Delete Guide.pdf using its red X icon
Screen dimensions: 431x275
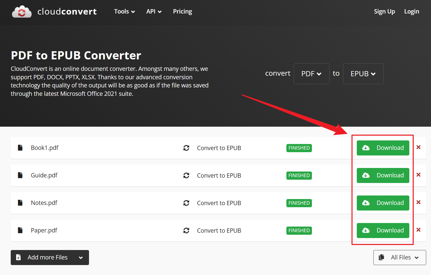[x=419, y=175]
